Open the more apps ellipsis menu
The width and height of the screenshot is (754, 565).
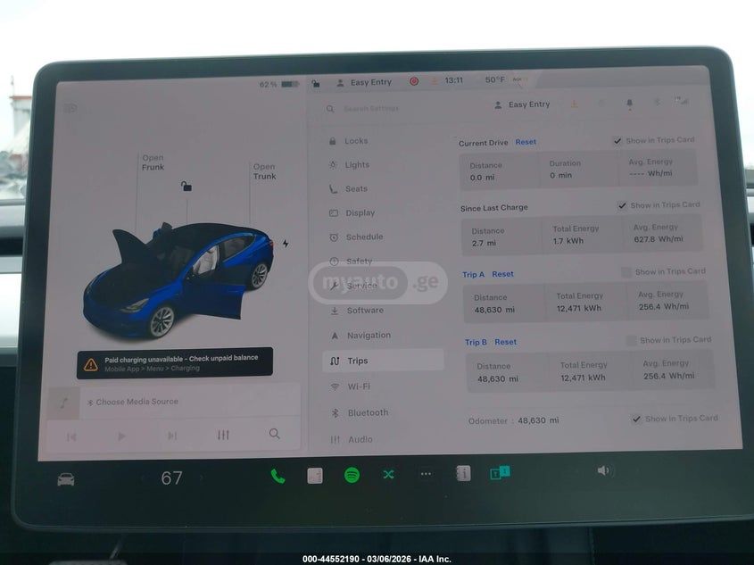[x=425, y=476]
